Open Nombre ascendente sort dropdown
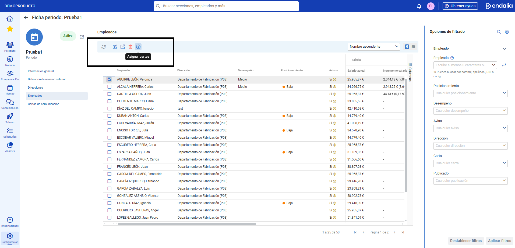 [x=374, y=47]
